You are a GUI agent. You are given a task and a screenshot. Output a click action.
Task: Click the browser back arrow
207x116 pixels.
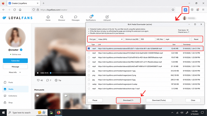click(x=4, y=10)
